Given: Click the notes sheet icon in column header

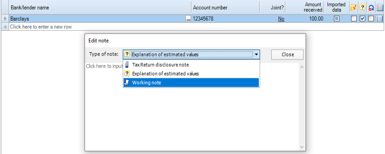Looking at the screenshot, I should click(x=379, y=8).
